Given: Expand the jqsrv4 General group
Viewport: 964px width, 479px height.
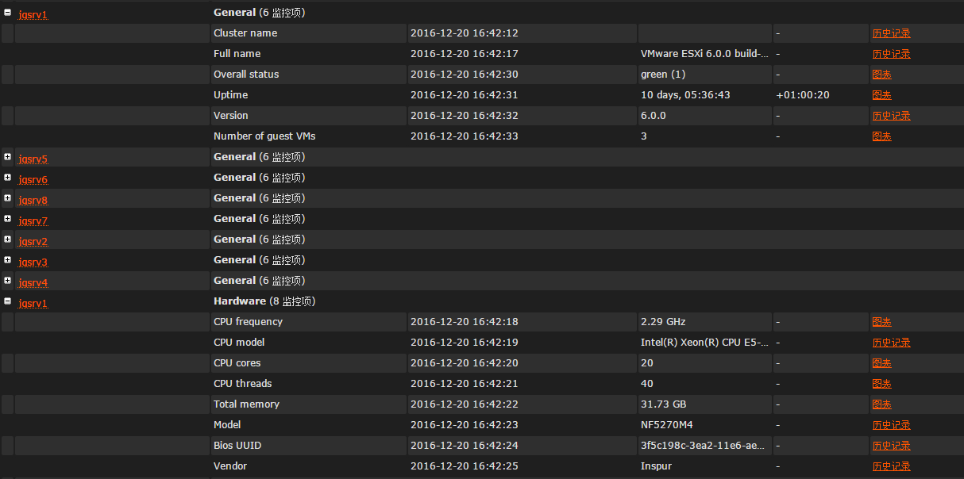Looking at the screenshot, I should click(x=7, y=281).
